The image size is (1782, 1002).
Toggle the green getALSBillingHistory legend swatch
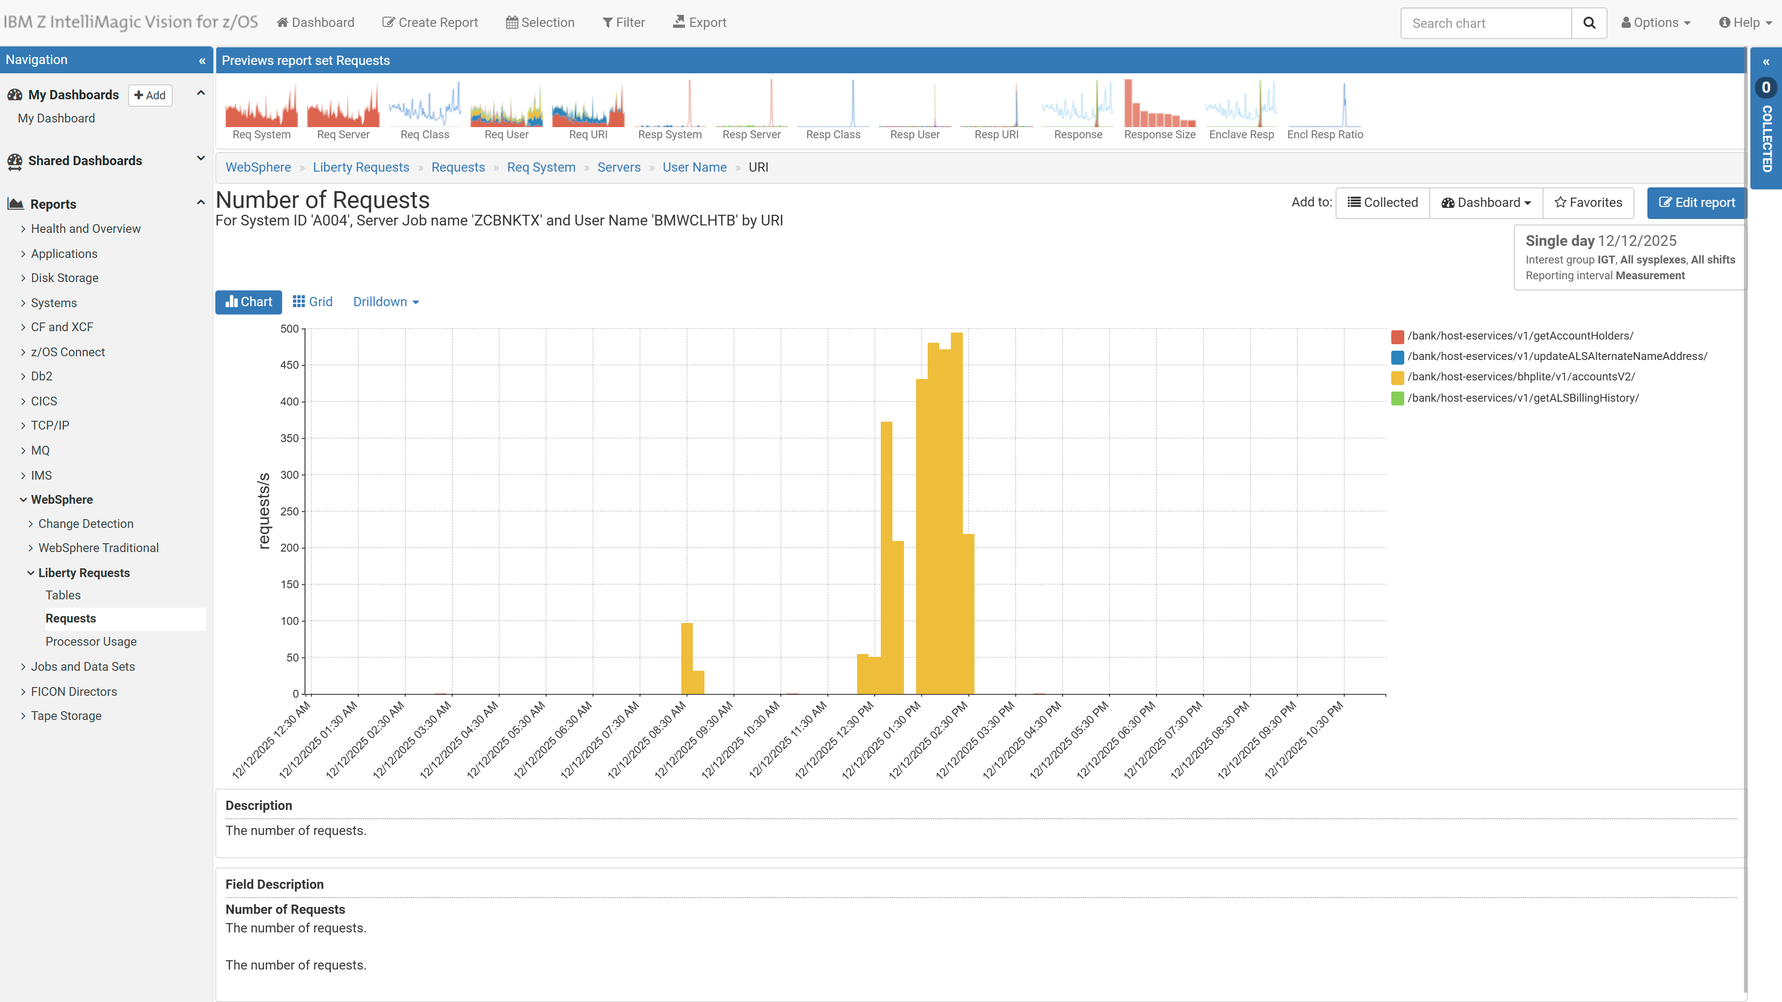[x=1397, y=398]
